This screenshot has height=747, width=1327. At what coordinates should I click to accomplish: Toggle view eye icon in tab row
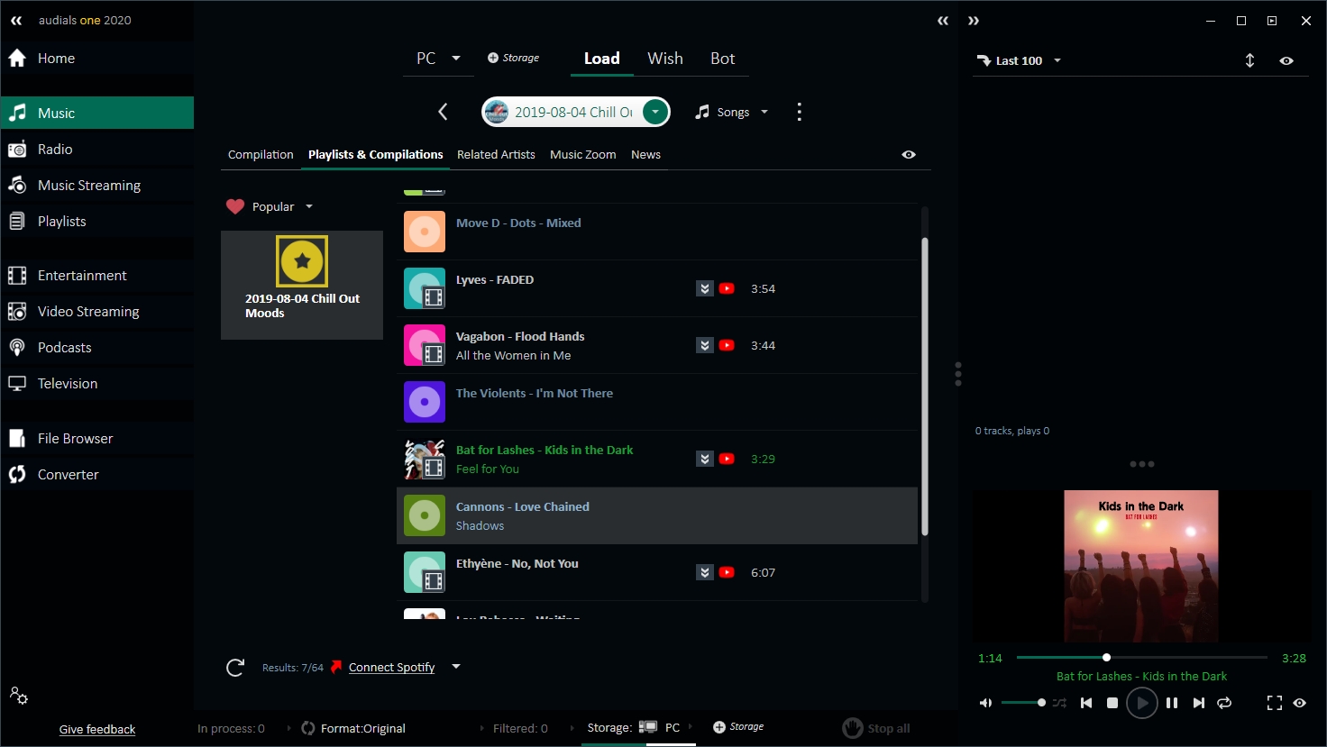point(909,155)
